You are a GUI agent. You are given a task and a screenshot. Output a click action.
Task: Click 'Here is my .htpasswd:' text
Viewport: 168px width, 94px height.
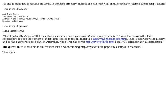(x=16, y=26)
